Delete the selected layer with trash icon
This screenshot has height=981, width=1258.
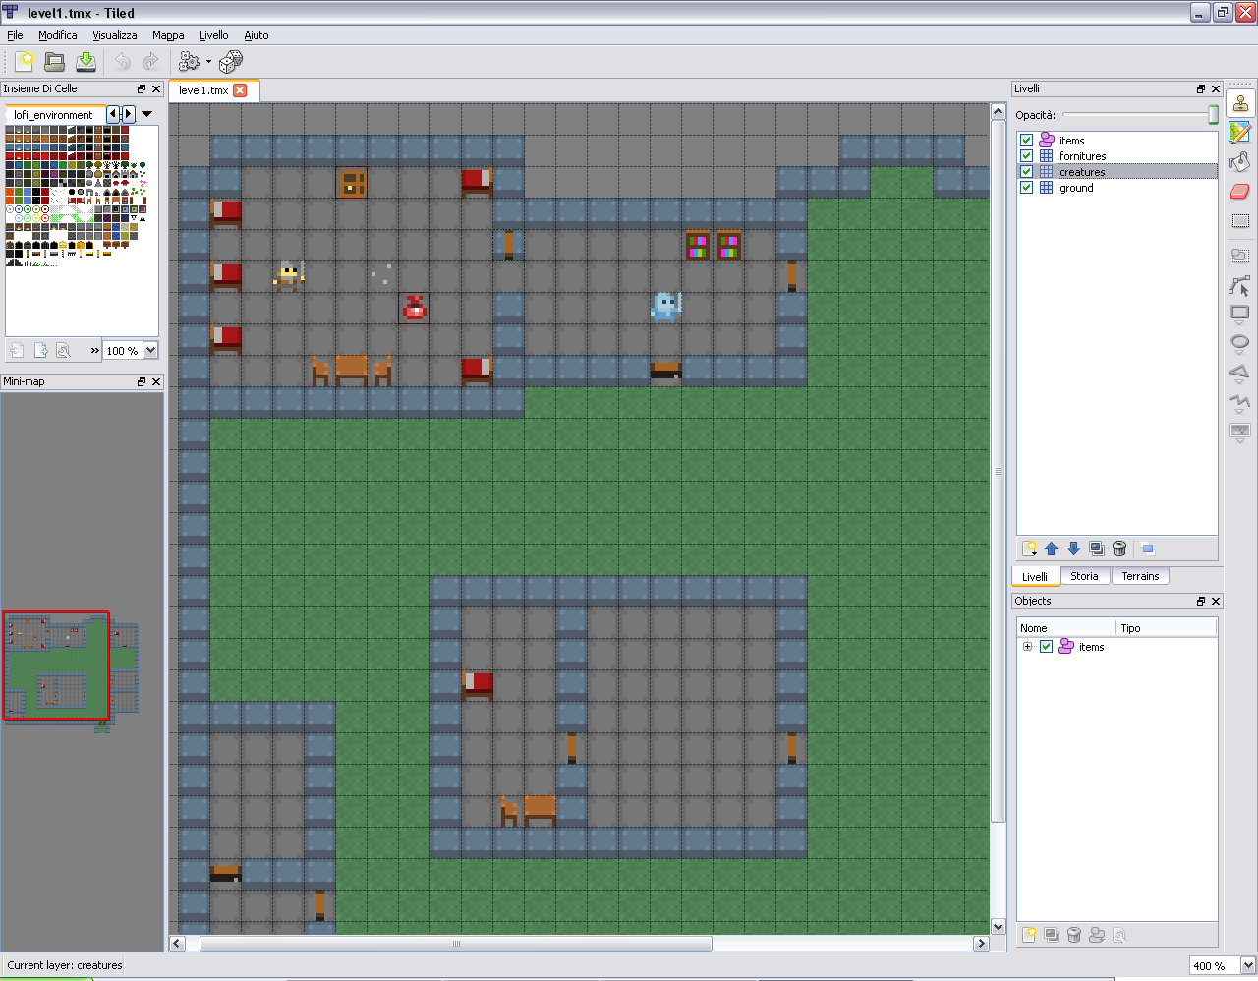[x=1119, y=548]
